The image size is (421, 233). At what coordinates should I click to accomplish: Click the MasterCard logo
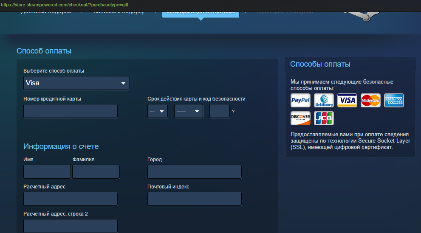pyautogui.click(x=370, y=101)
